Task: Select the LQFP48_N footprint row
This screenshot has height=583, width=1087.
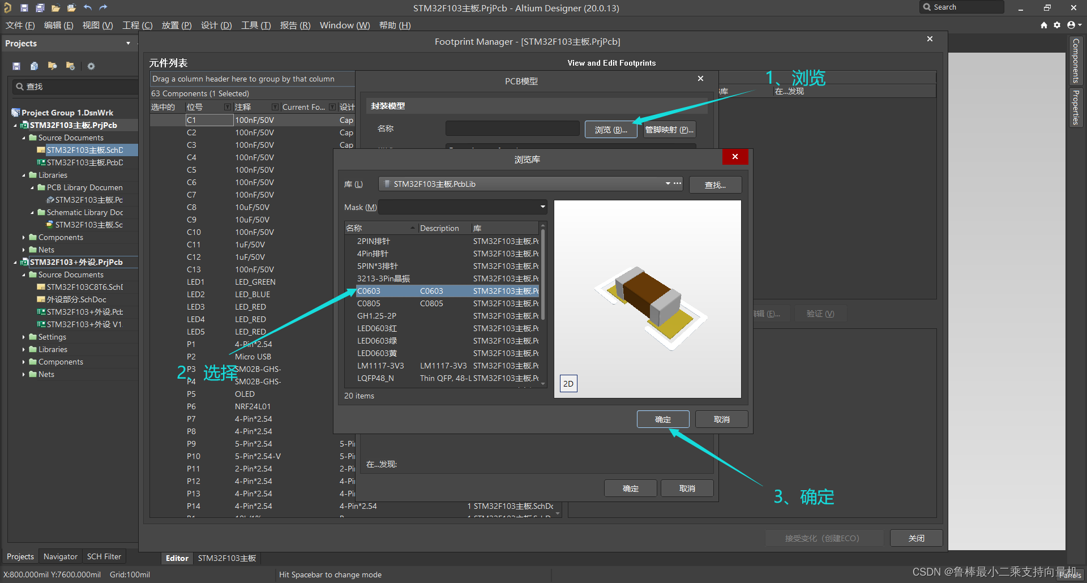Action: pyautogui.click(x=442, y=378)
